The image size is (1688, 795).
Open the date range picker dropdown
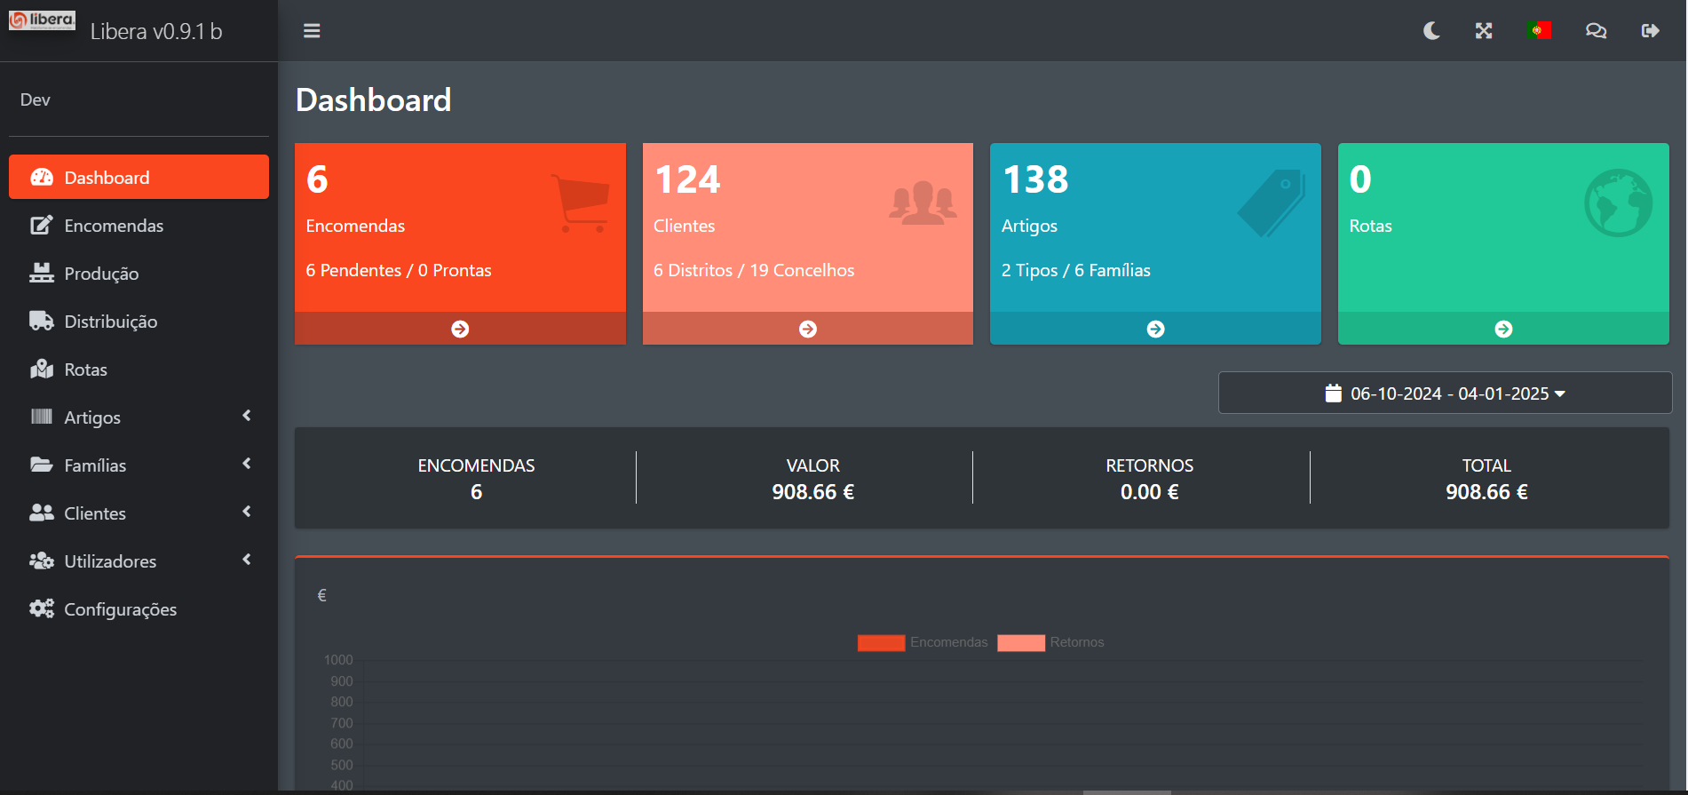(1445, 394)
